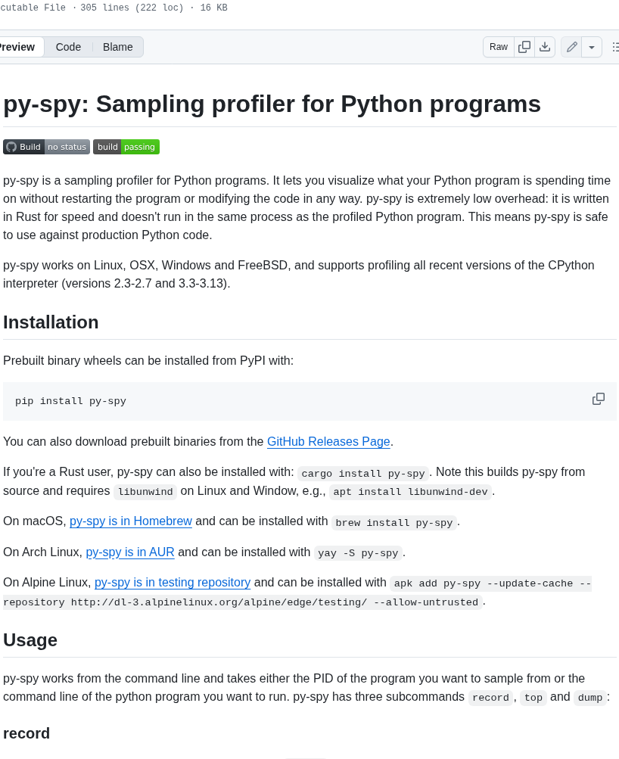Image resolution: width=619 pixels, height=759 pixels.
Task: Click the download icon in the file toolbar
Action: (544, 46)
